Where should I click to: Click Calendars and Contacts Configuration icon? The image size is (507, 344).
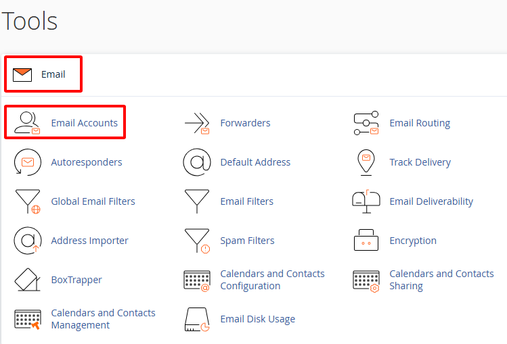[197, 280]
